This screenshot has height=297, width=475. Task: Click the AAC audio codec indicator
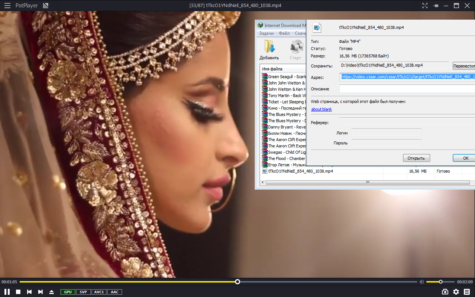(x=114, y=292)
